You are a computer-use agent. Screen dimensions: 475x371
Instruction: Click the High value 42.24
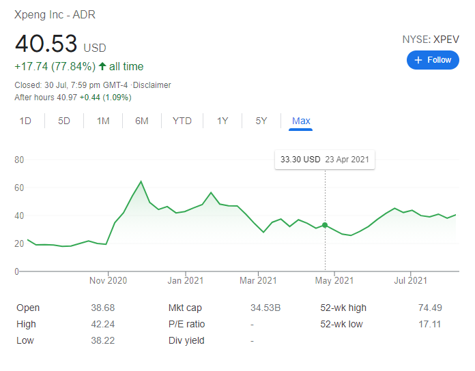click(x=102, y=324)
